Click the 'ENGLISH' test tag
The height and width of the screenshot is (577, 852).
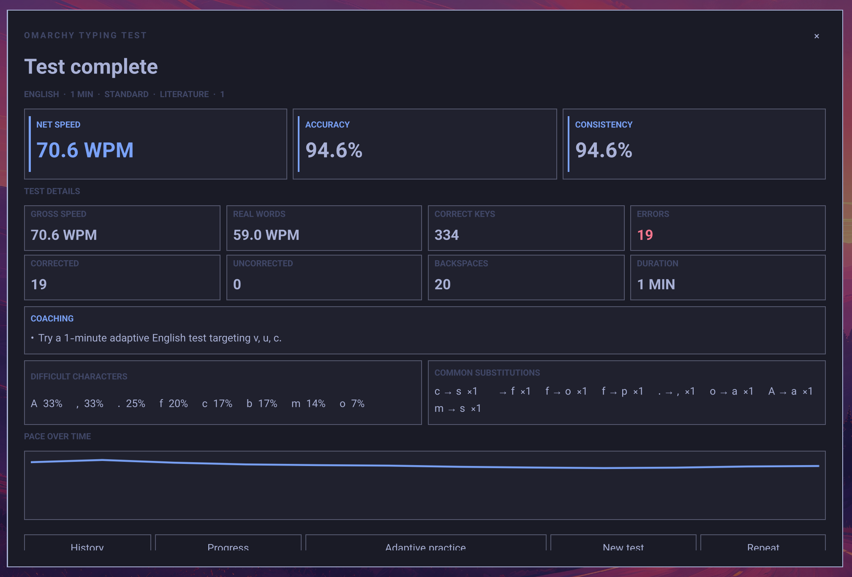(x=41, y=94)
